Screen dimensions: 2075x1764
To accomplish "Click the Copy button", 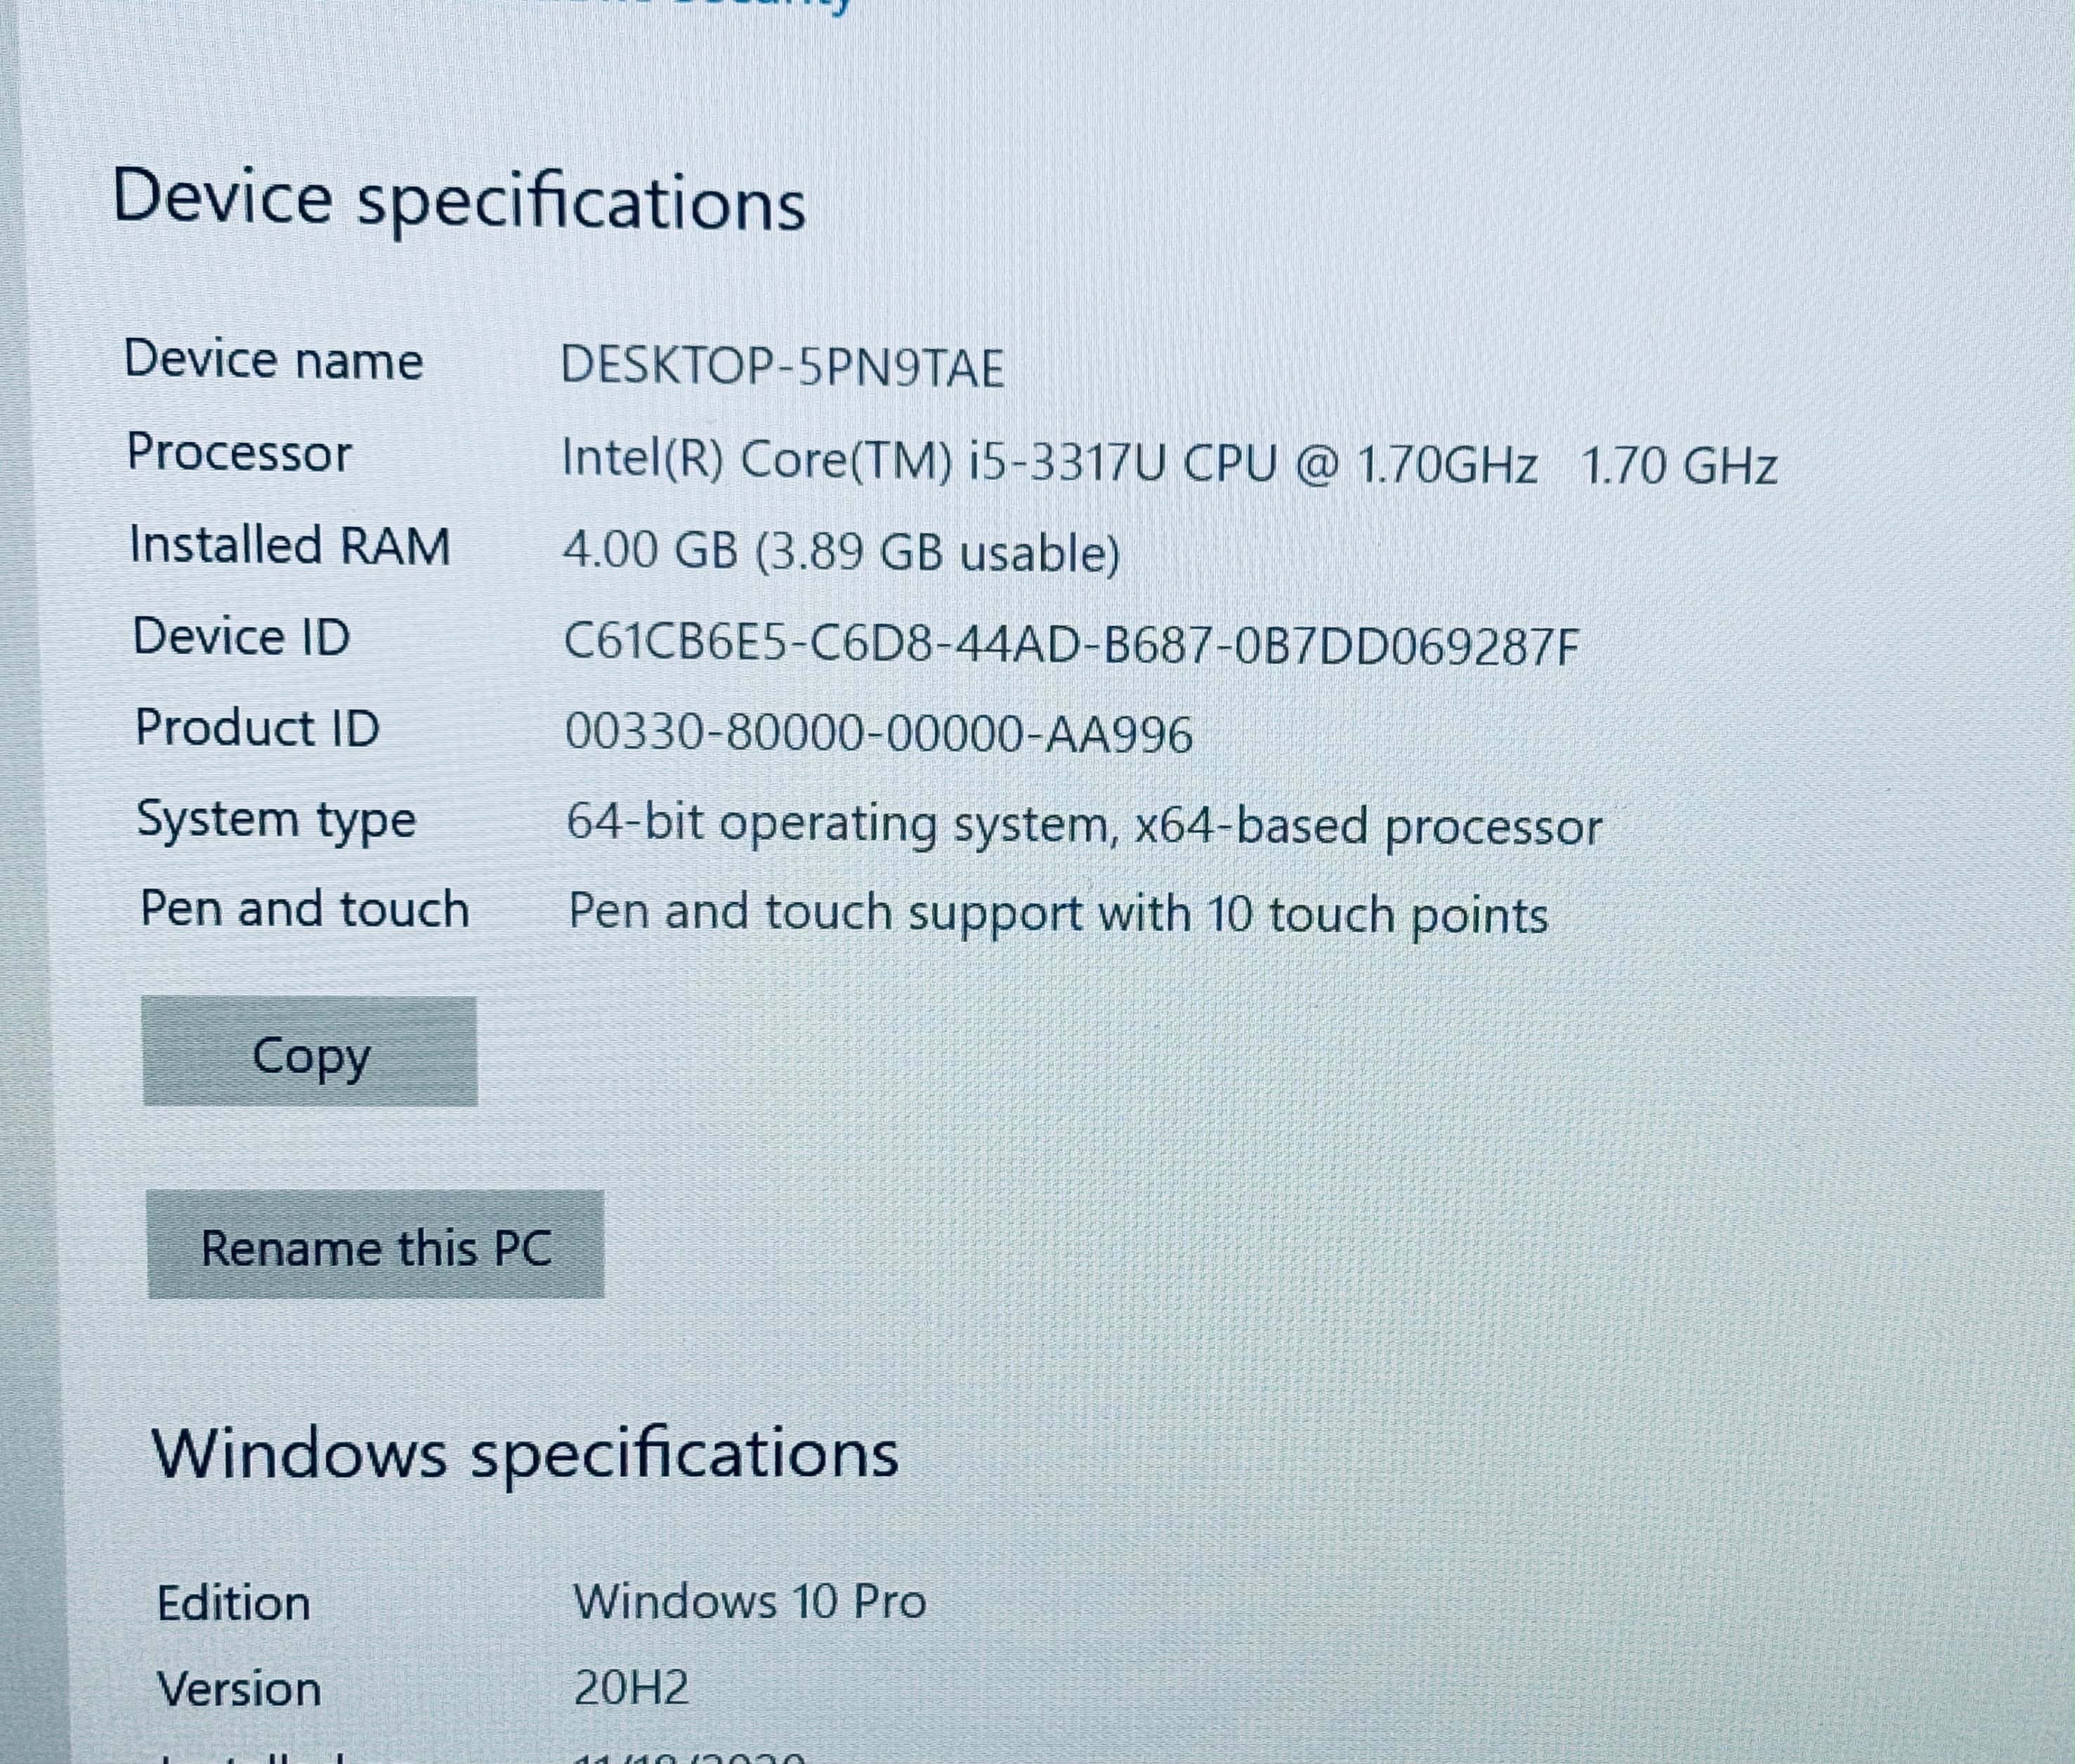I will [310, 1051].
